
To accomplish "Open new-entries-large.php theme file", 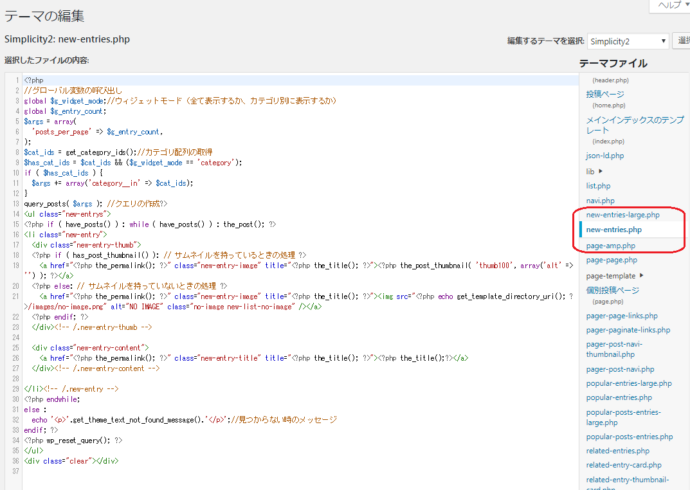I will point(622,215).
